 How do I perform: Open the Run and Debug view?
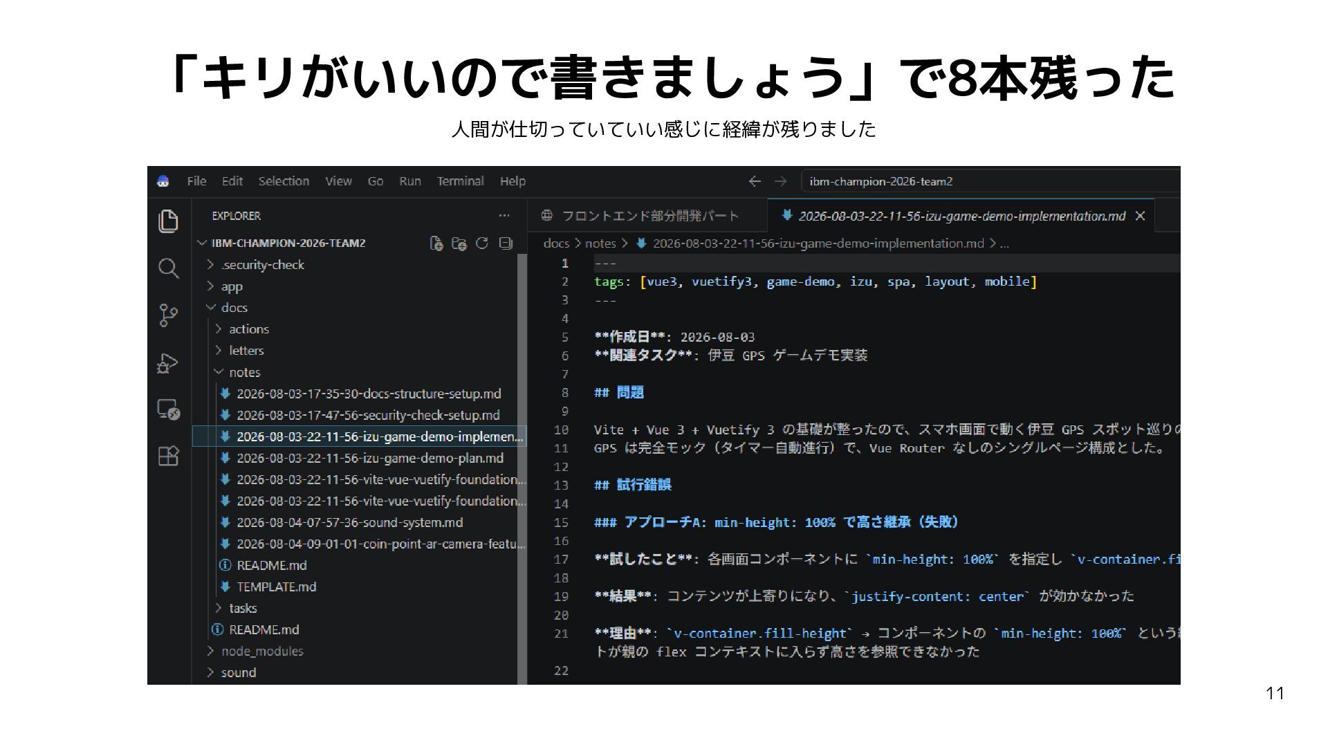tap(168, 362)
